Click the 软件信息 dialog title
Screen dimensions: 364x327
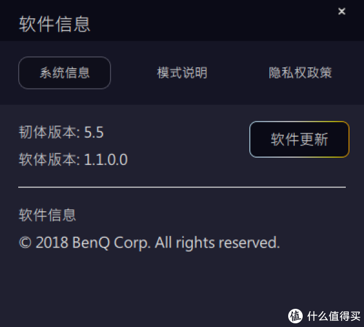click(55, 24)
